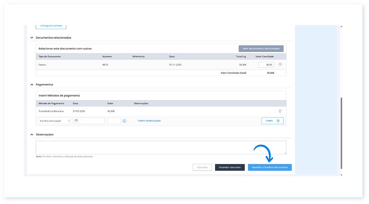The image size is (369, 204).
Task: Collapse the Observações section
Action: point(32,134)
